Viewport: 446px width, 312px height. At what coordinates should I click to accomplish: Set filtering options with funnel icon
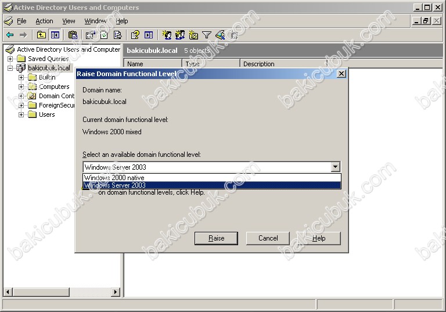(207, 35)
